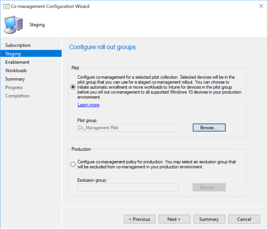
Task: Select the Production rollout radio button
Action: coord(73,164)
